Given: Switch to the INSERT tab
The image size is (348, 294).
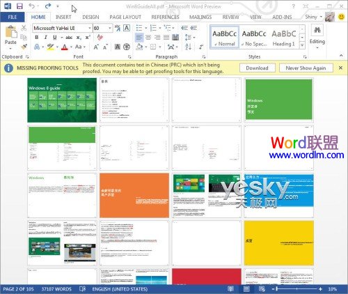Looking at the screenshot, I should pos(63,17).
